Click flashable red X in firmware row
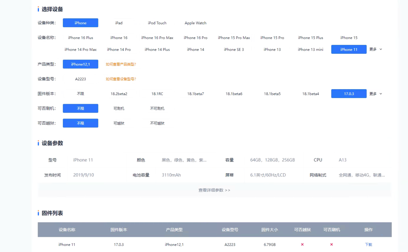The image size is (408, 252). 332,244
